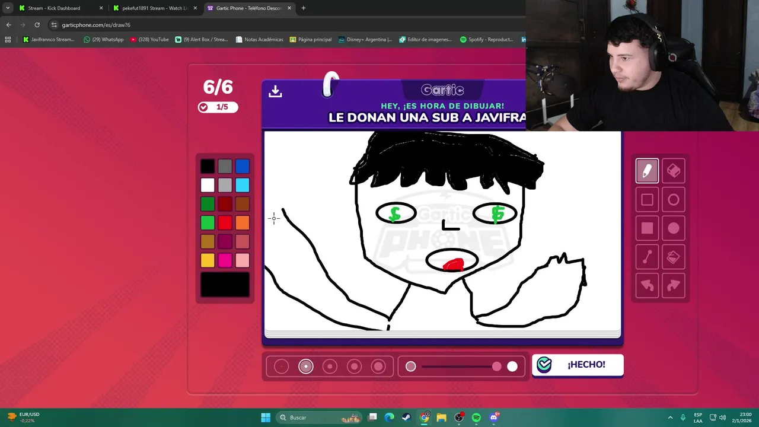The image size is (759, 427).
Task: Pick the bright red color swatch
Action: [x=225, y=222]
